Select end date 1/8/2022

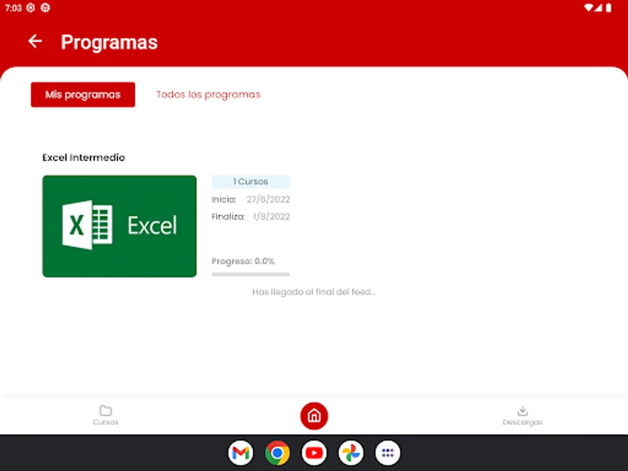coord(272,217)
